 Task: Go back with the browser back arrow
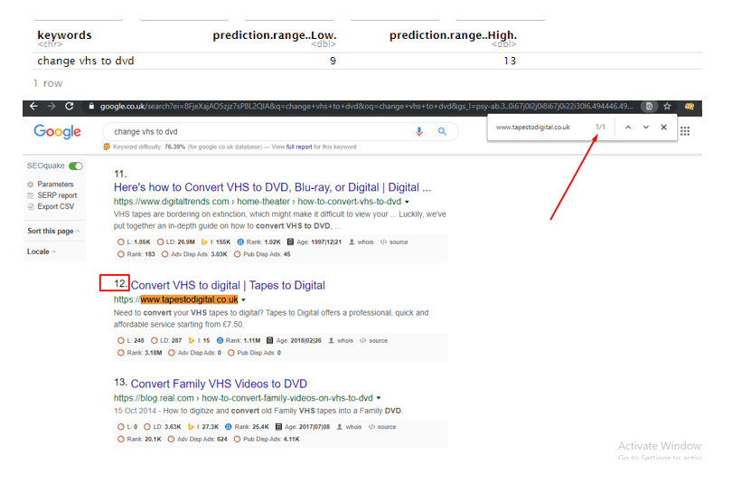[33, 106]
